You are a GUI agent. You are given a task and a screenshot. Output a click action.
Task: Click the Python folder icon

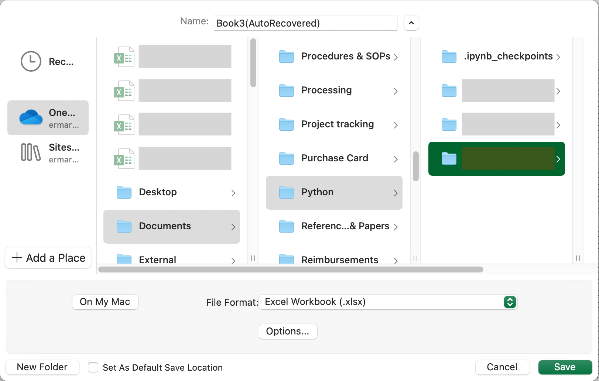click(x=287, y=192)
